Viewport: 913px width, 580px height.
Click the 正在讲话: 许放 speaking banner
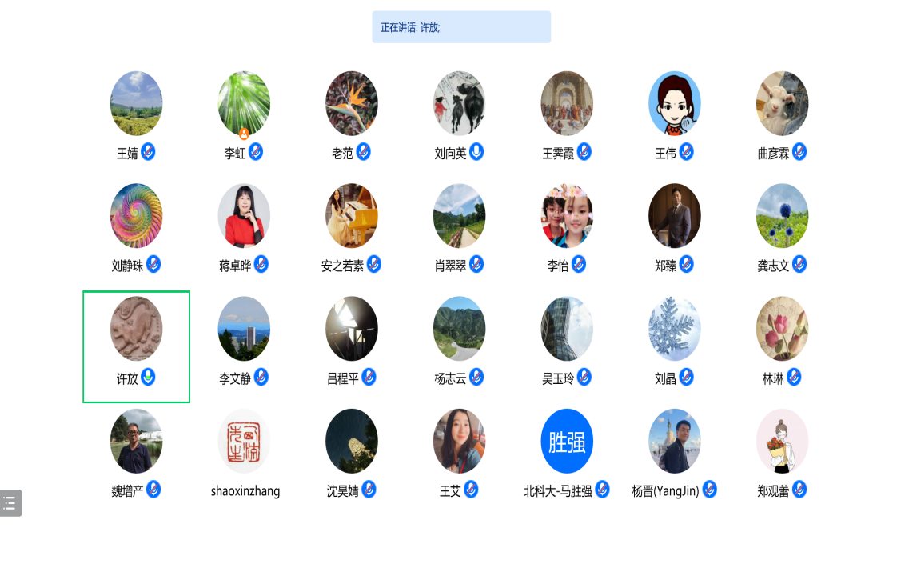[x=461, y=27]
